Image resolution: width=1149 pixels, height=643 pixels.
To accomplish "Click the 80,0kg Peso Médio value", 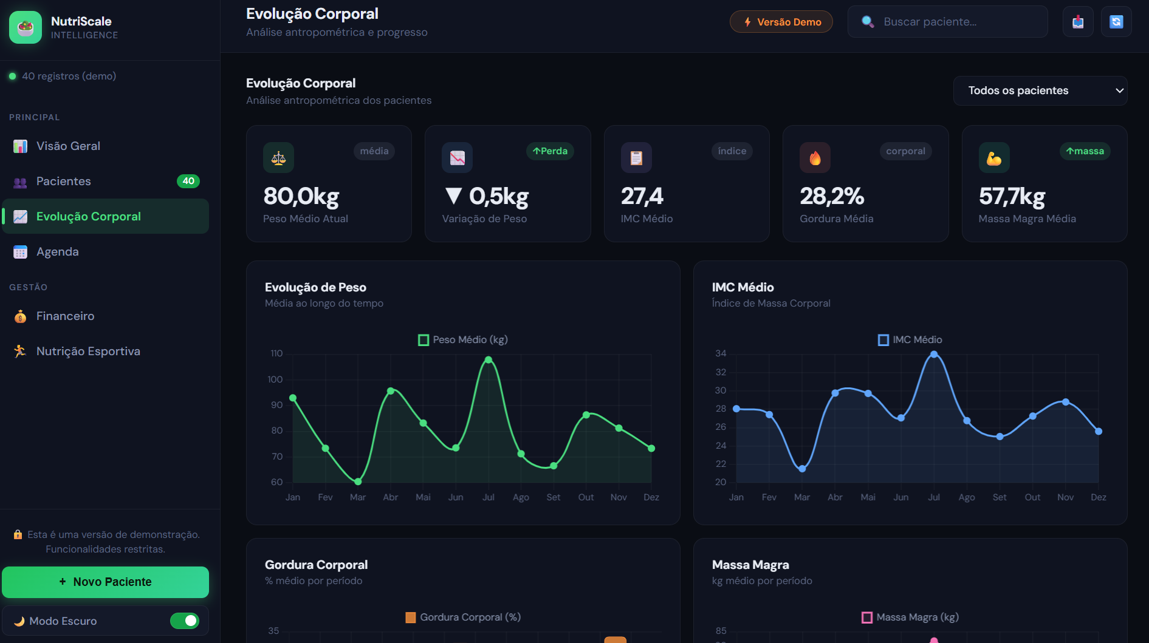I will click(301, 196).
